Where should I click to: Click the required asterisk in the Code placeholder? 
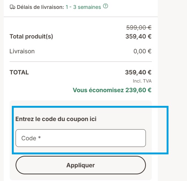[39, 137]
